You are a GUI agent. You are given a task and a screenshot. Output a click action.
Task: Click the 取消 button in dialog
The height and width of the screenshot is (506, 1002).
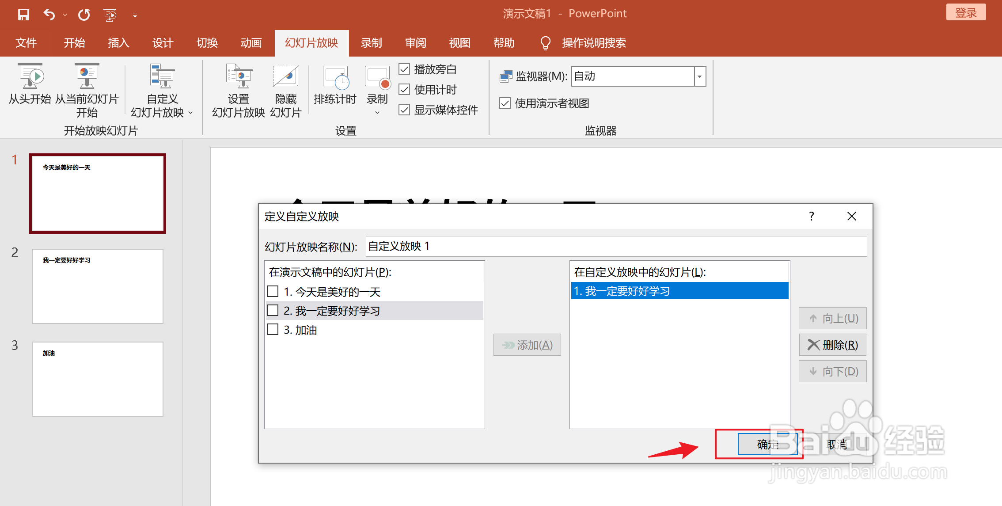click(x=837, y=444)
